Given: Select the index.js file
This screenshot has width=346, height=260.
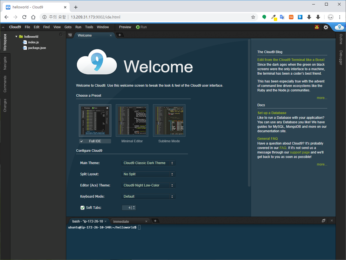Looking at the screenshot, I should coord(33,42).
